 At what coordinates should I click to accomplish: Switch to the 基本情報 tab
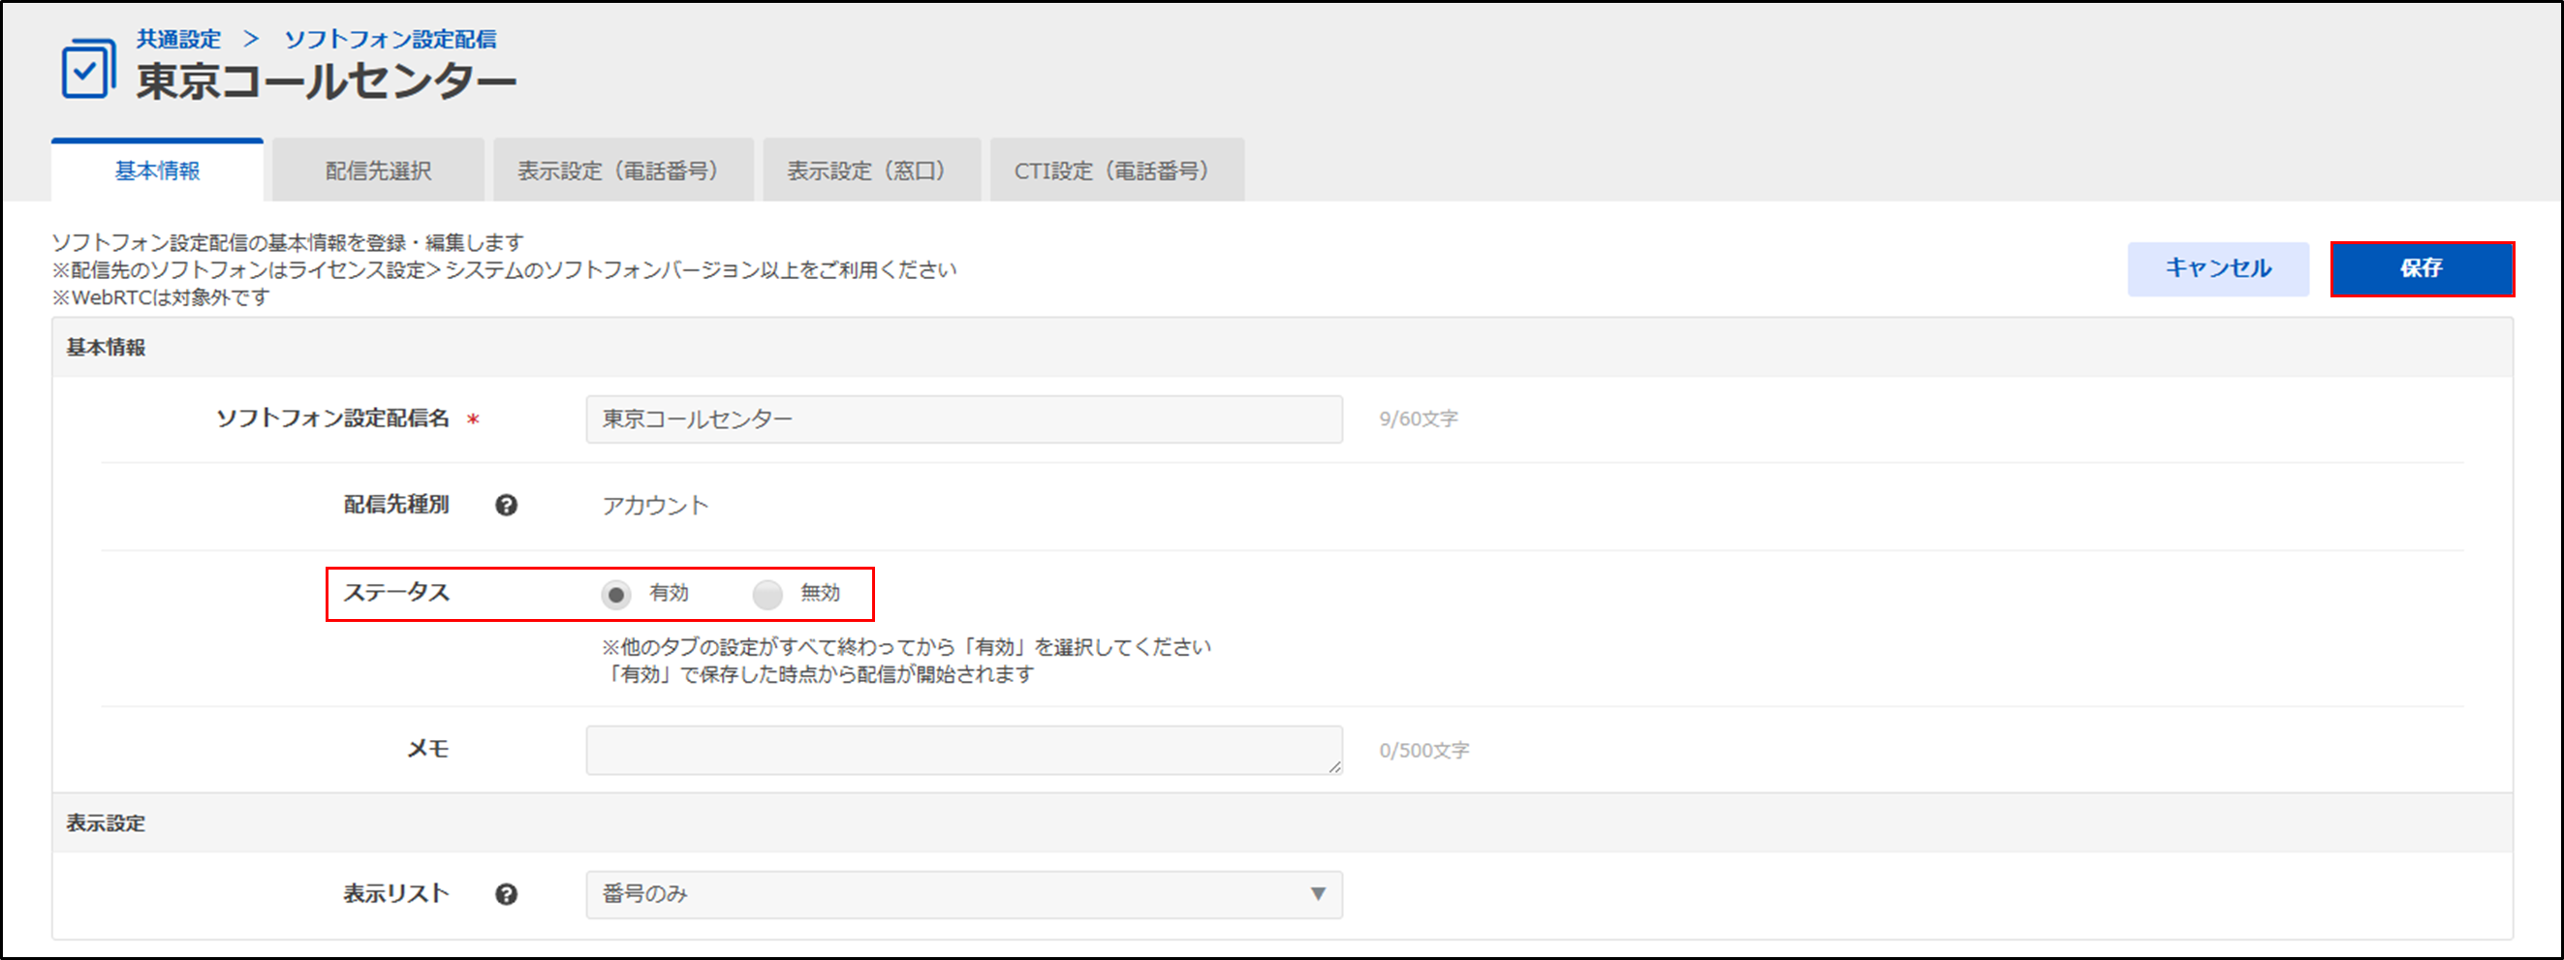[x=157, y=171]
